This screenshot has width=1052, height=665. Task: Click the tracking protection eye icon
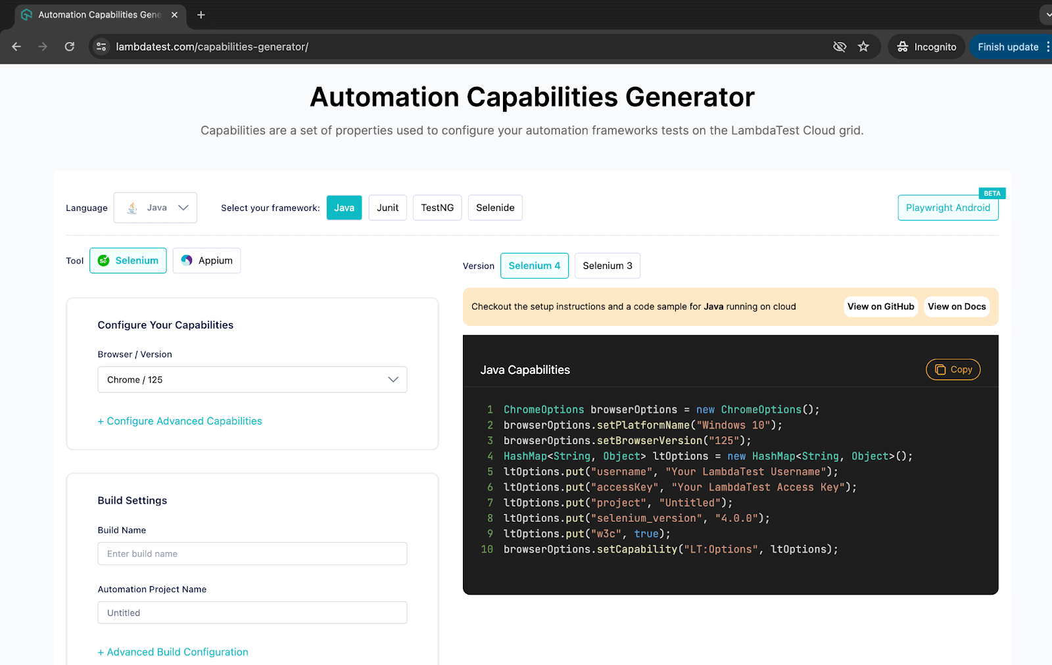pyautogui.click(x=839, y=47)
